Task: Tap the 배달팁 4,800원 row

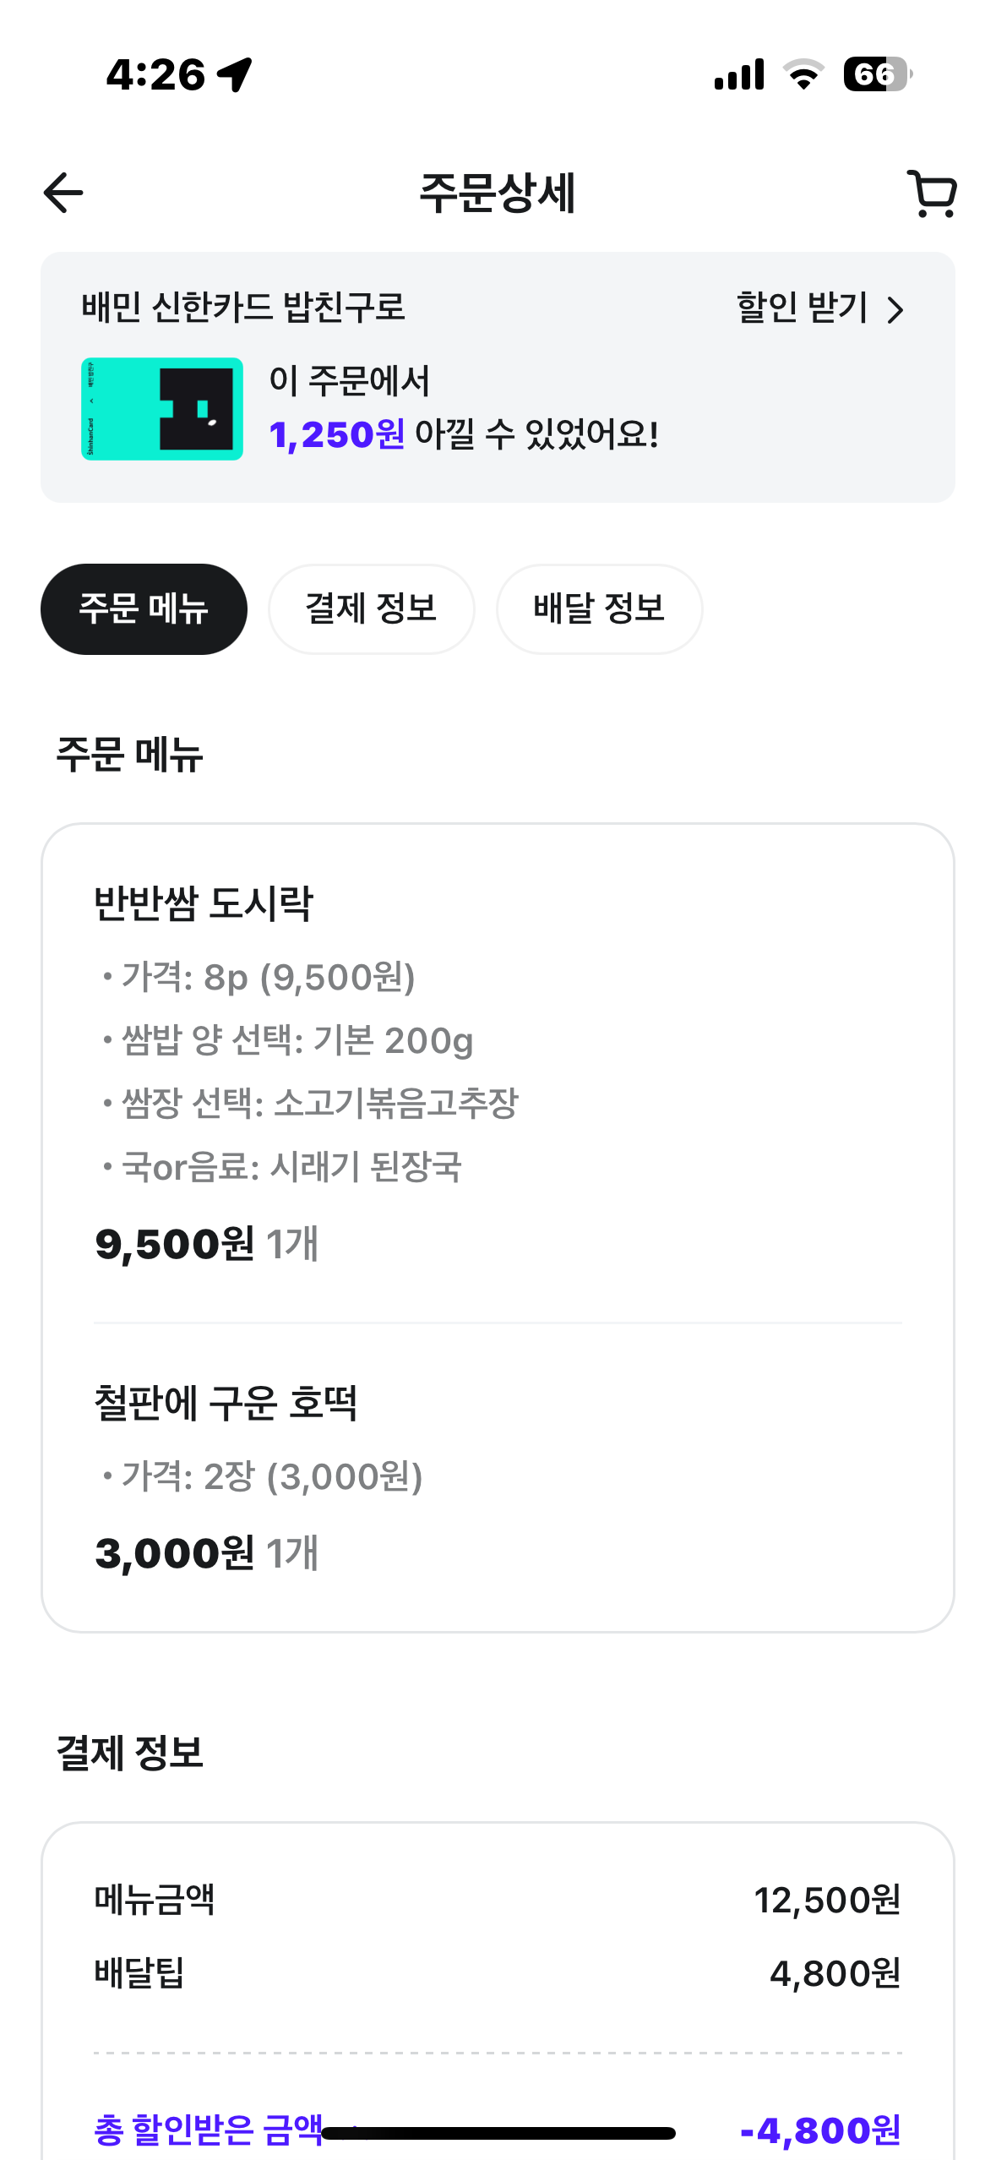Action: pos(498,1973)
